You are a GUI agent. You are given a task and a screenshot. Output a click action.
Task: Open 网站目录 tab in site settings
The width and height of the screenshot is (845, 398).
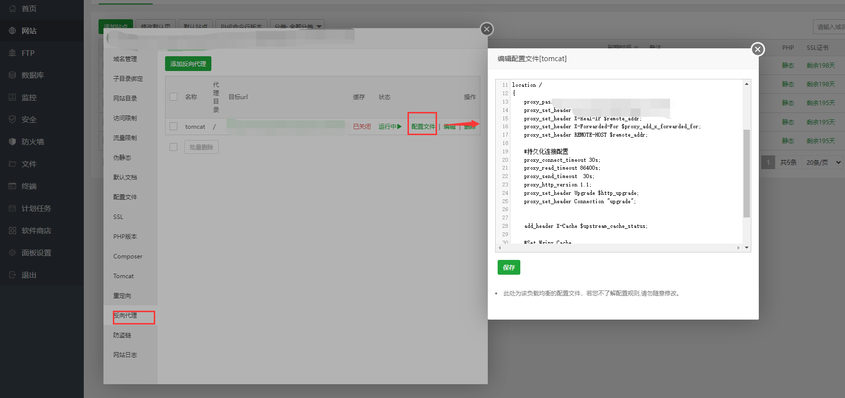125,98
